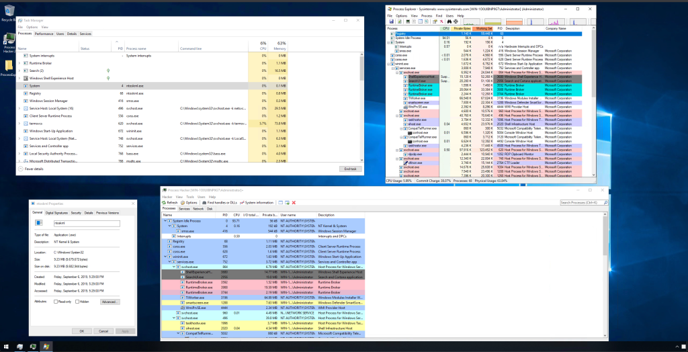
Task: Click OK in ntoskrnl Properties dialog
Action: 82,331
